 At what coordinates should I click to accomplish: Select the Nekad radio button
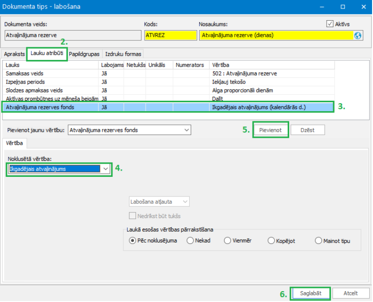[190, 241]
